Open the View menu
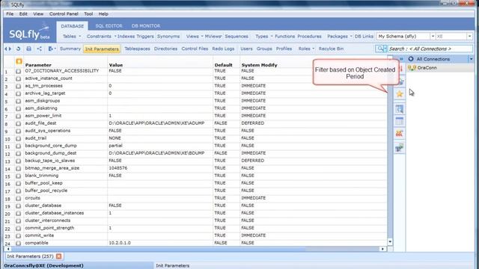The width and height of the screenshot is (479, 269). click(38, 13)
